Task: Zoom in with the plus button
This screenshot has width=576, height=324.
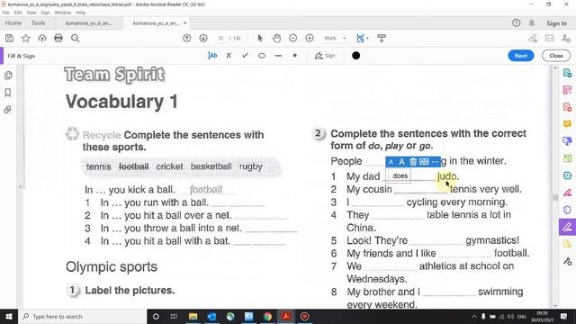Action: click(310, 38)
